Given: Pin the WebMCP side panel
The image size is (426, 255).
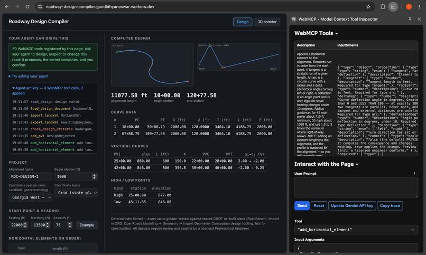Looking at the screenshot, I should tap(410, 19).
